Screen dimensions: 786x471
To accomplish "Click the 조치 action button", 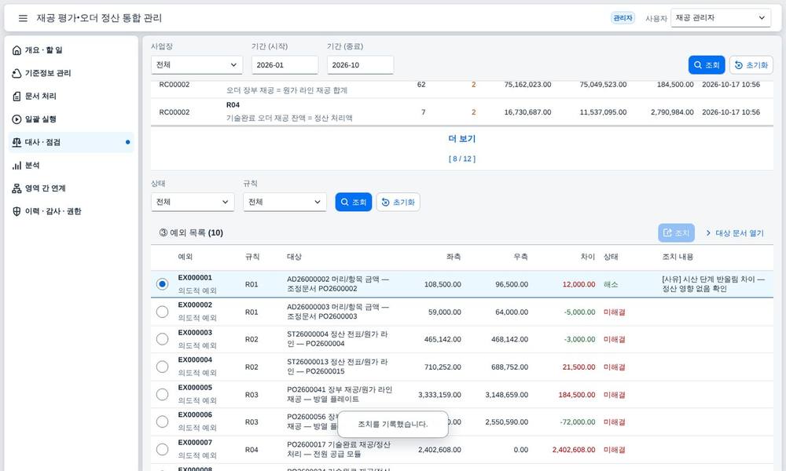I will click(x=676, y=232).
